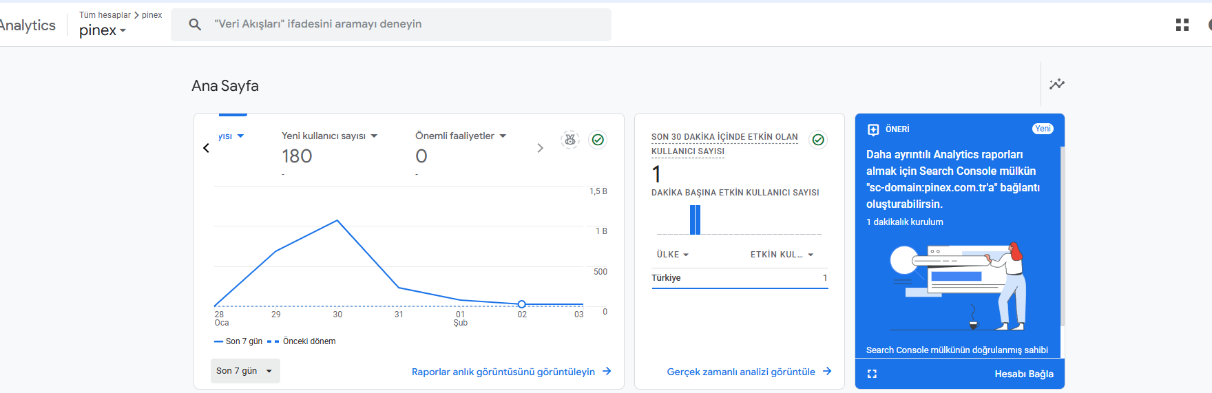1212x393 pixels.
Task: Open the pinex account selector dropdown
Action: pyautogui.click(x=103, y=30)
